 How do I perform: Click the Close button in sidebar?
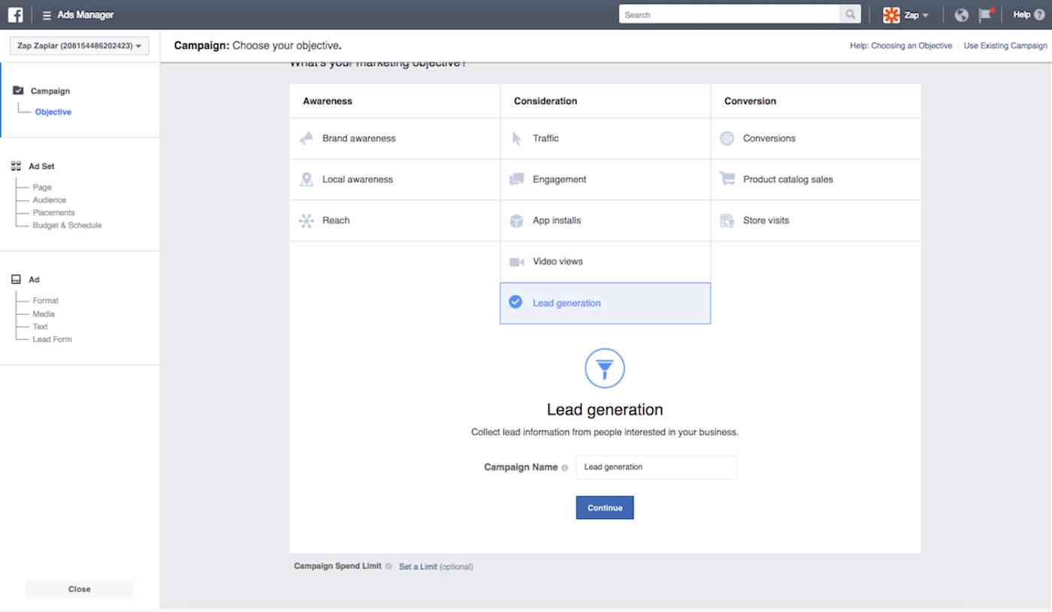click(x=80, y=589)
